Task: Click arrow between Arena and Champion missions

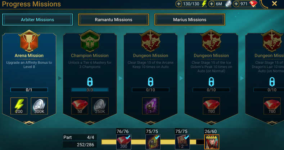Action: [x=60, y=78]
